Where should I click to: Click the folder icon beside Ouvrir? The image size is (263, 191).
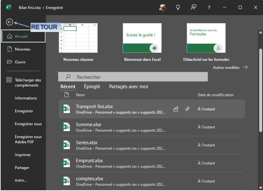(9, 62)
